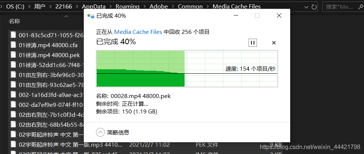Open the Media Cache Files link
The height and width of the screenshot is (154, 364).
(x=138, y=32)
